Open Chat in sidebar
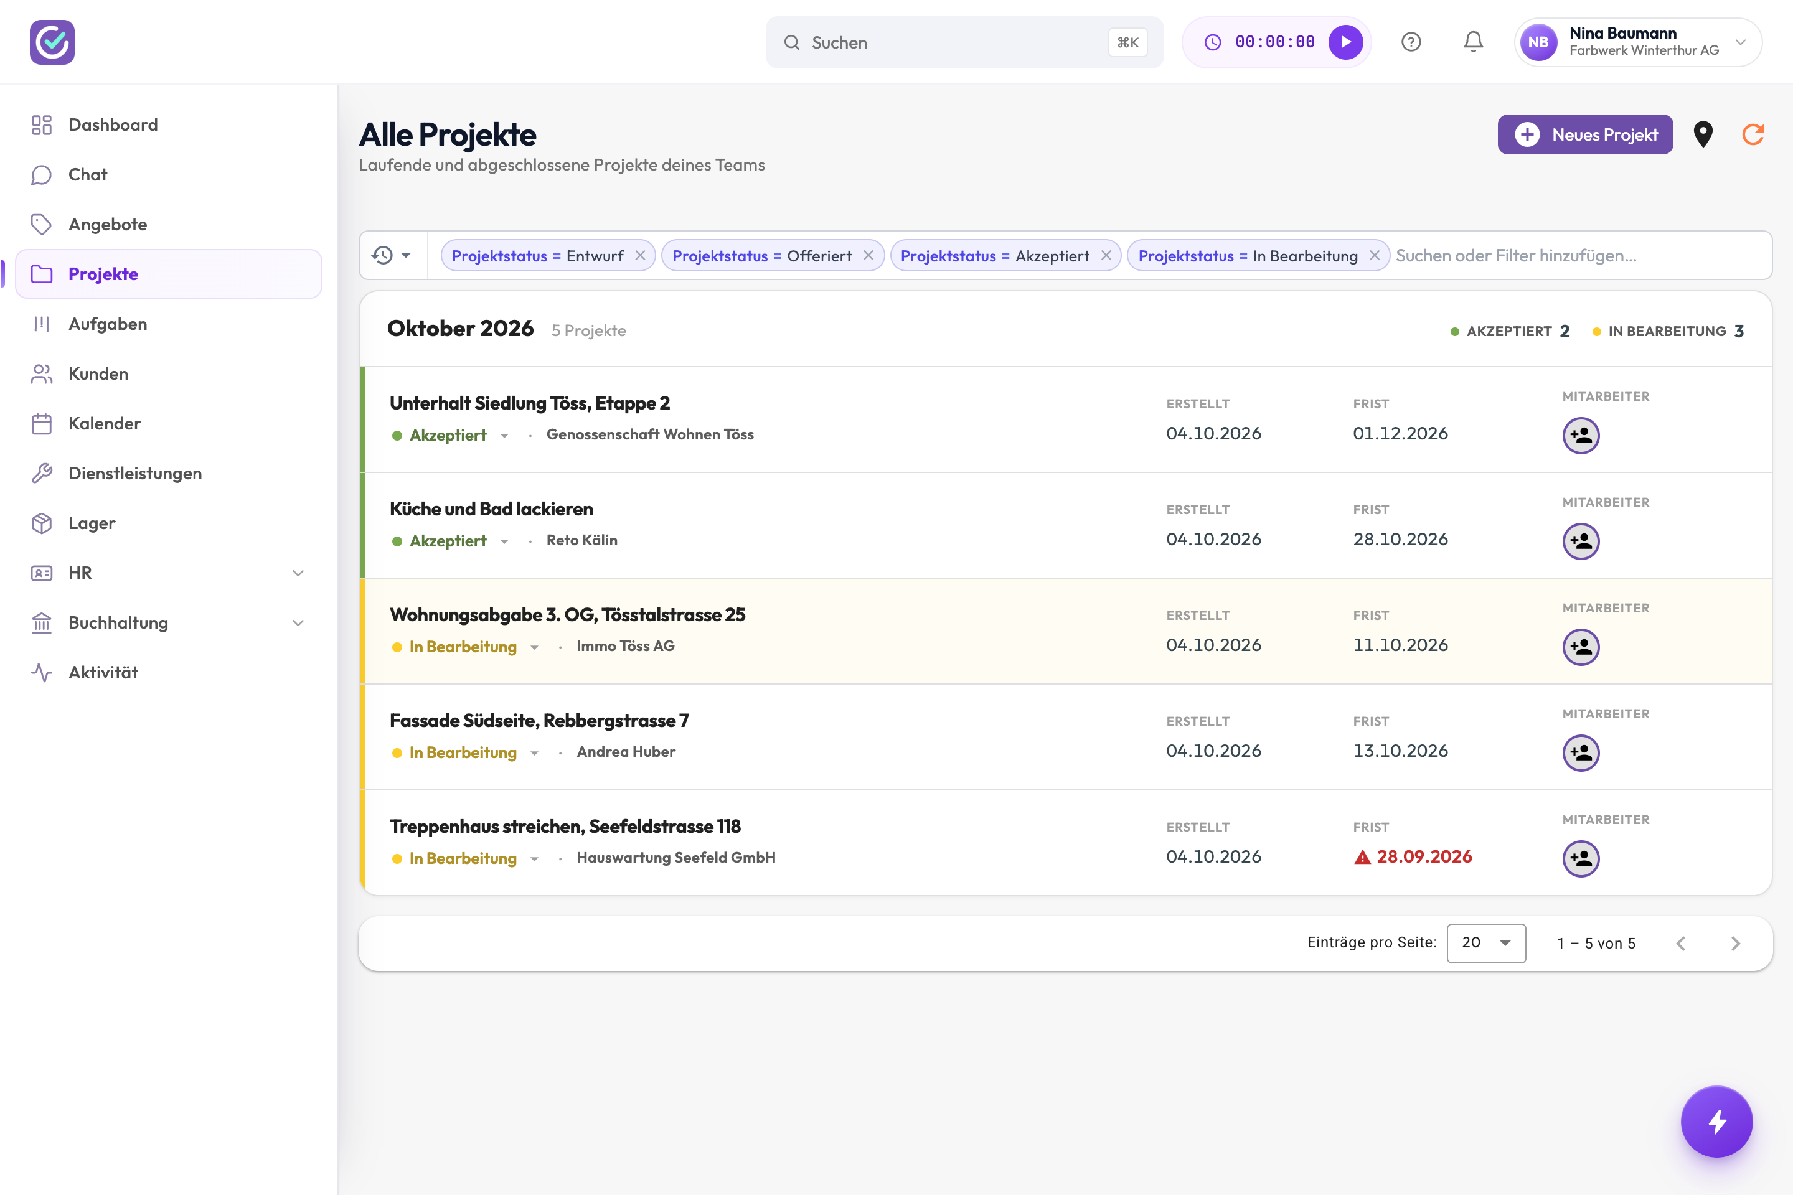Screen dimensions: 1793x1195 [x=169, y=174]
